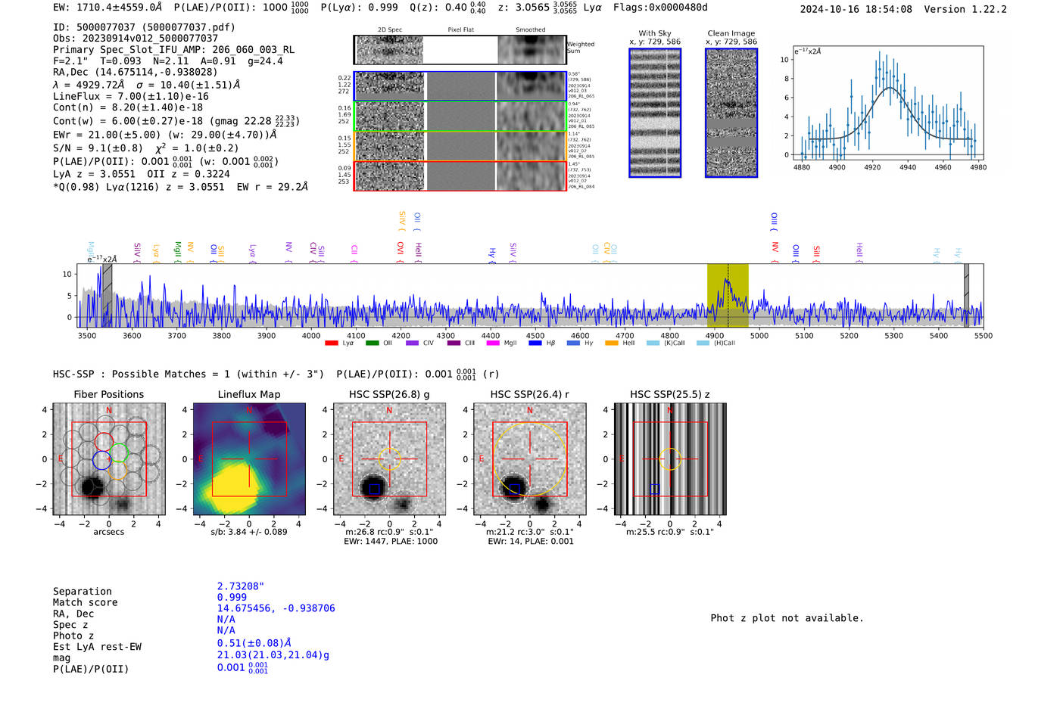The height and width of the screenshot is (721, 1060).
Task: Click the 'EW: 1710.4±4559.0Å' header value
Action: [108, 8]
